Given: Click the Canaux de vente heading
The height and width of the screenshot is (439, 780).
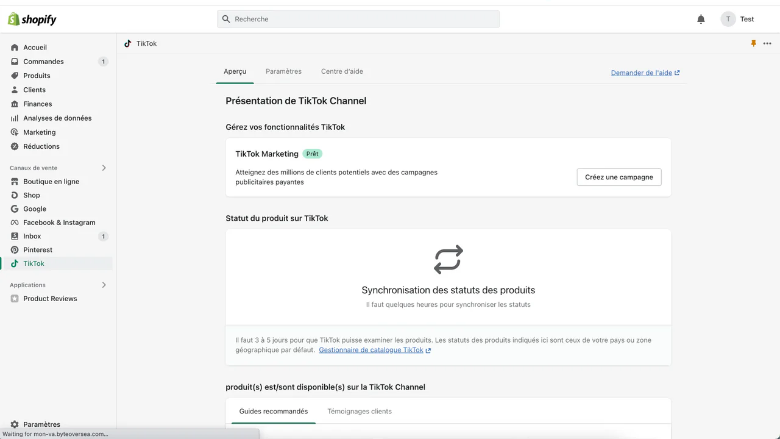Looking at the screenshot, I should (x=34, y=168).
